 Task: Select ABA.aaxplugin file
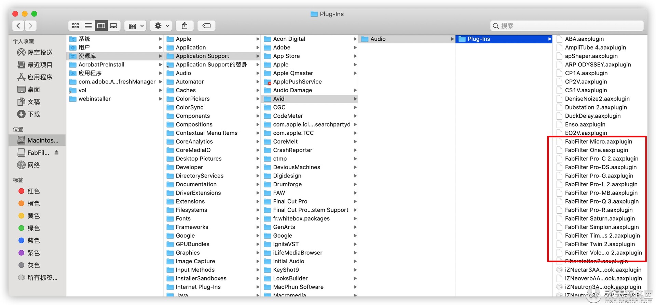[x=600, y=39]
